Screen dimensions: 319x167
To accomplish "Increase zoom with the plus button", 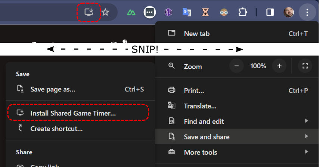I will click(279, 66).
